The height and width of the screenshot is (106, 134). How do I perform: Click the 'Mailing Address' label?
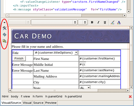(45, 76)
